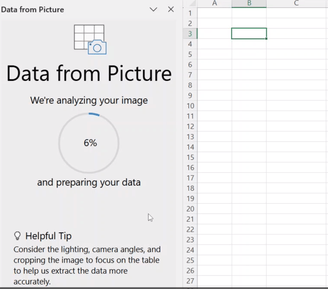Select row 16 header
This screenshot has height=289, width=328.
tap(190, 168)
